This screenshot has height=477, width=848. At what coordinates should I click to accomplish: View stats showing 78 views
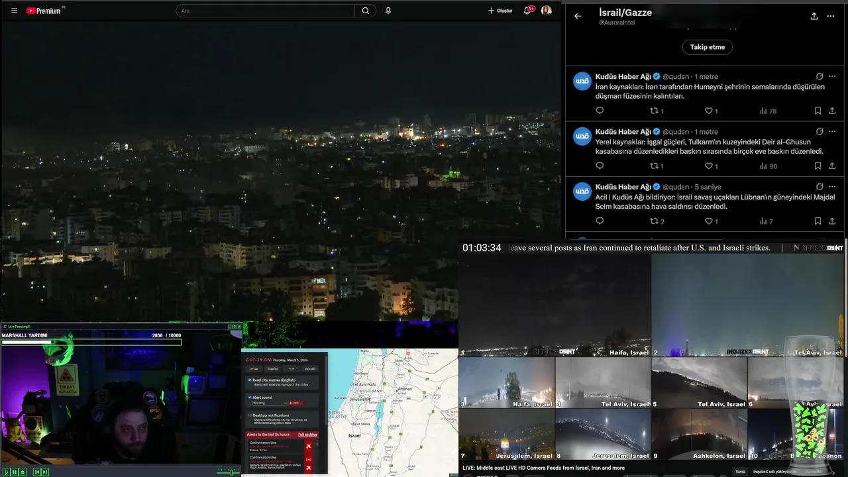(768, 111)
